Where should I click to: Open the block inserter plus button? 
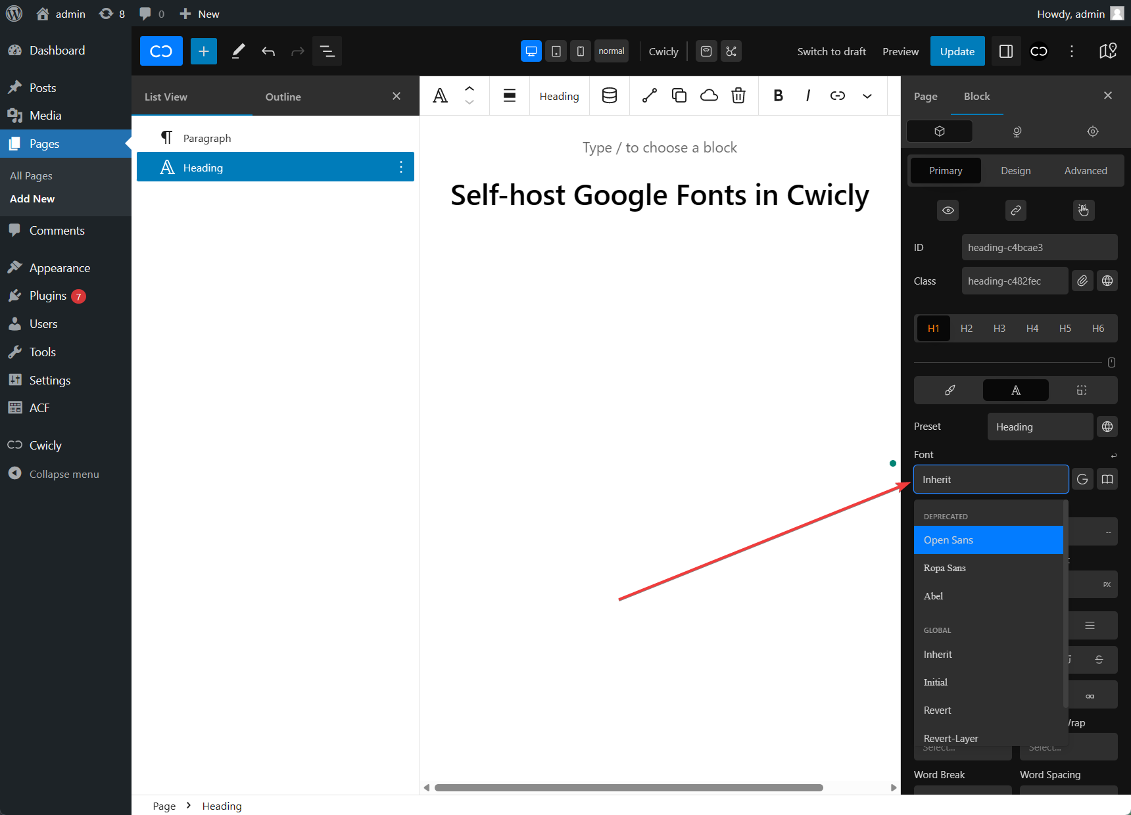coord(204,51)
